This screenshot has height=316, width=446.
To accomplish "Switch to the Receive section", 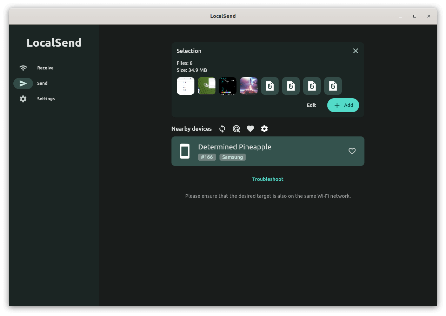I will point(45,68).
